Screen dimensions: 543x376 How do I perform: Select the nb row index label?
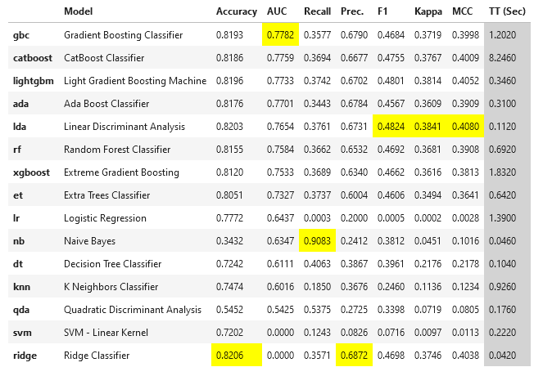click(19, 241)
